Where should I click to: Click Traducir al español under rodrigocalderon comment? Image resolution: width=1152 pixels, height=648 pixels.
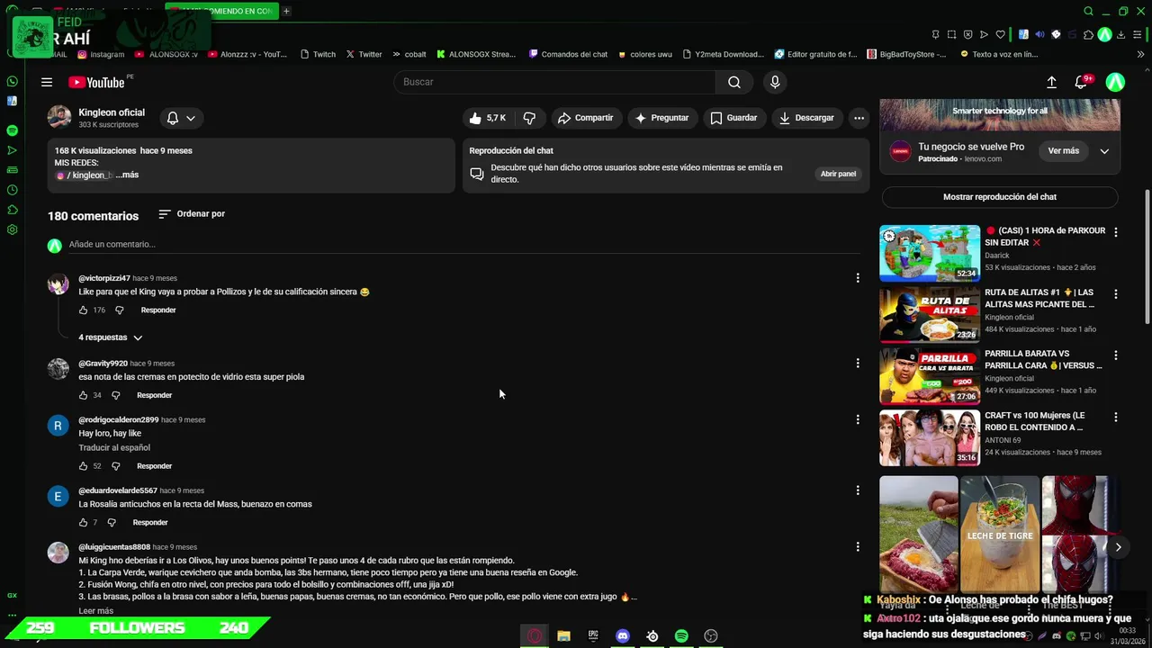(114, 447)
